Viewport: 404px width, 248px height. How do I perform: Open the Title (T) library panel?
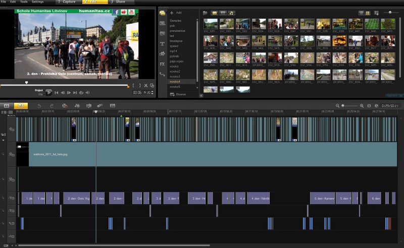tap(162, 44)
